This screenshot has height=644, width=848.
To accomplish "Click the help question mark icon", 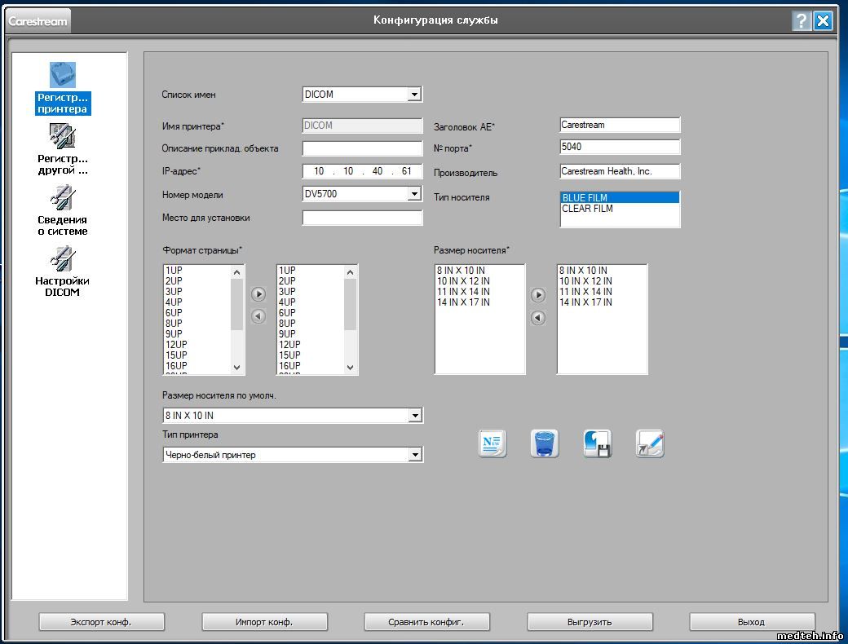I will tap(802, 21).
